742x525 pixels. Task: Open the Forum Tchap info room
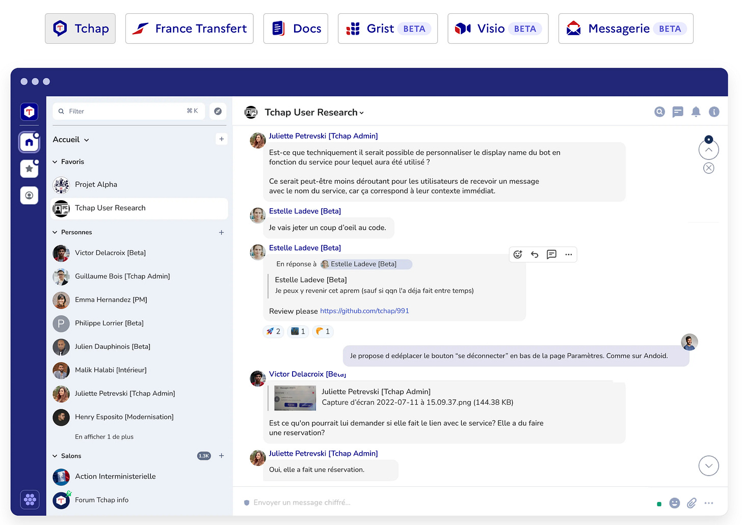click(140, 500)
